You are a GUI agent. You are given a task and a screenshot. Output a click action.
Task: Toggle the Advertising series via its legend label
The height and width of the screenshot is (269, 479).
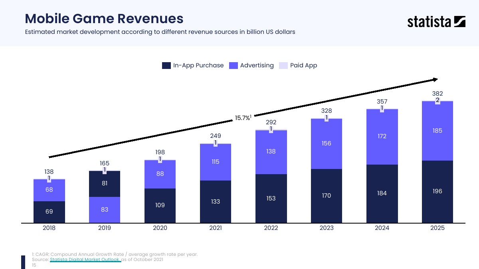(x=257, y=65)
